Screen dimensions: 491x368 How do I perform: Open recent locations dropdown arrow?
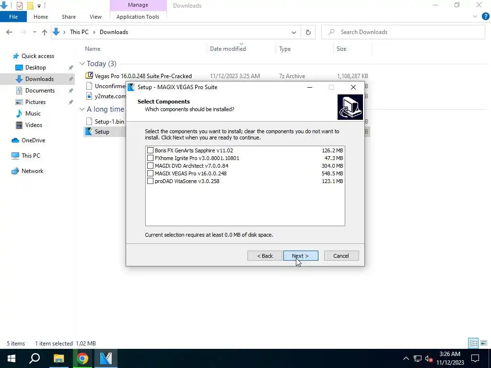click(x=35, y=32)
